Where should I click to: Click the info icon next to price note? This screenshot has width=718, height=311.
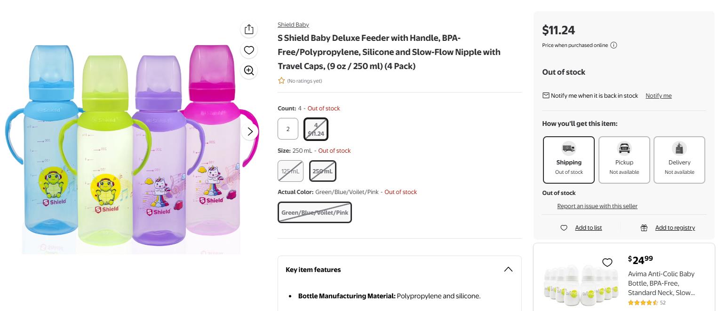click(614, 45)
